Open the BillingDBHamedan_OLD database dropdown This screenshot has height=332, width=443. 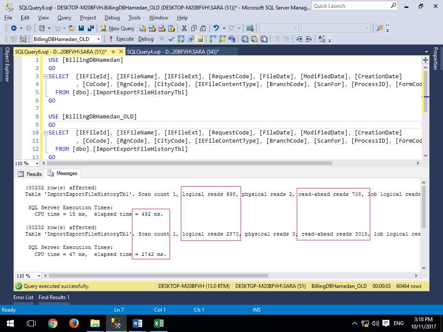[x=99, y=39]
